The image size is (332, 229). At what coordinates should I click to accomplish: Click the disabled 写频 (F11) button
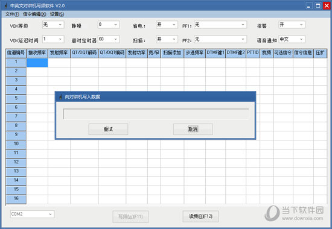coord(130,216)
